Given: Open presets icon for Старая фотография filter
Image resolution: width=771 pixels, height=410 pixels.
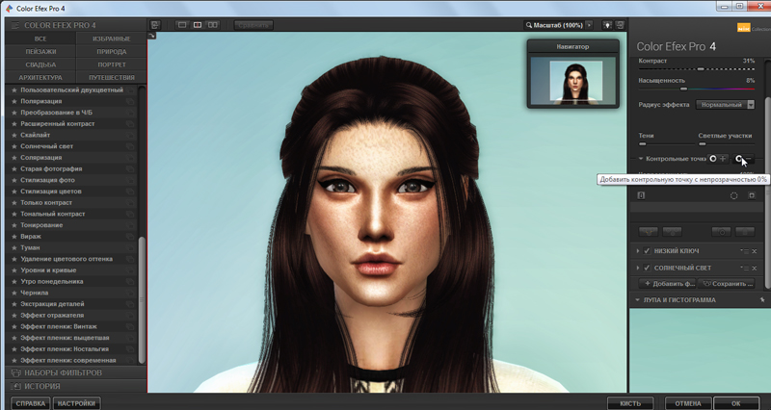Looking at the screenshot, I should (x=130, y=169).
